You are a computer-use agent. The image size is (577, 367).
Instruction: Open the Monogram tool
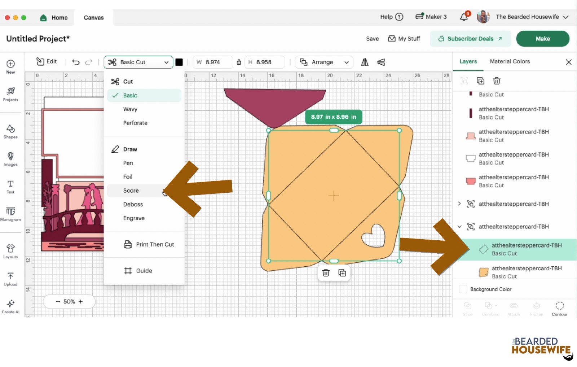[10, 214]
